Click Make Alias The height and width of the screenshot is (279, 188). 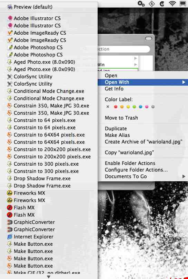pos(143,135)
